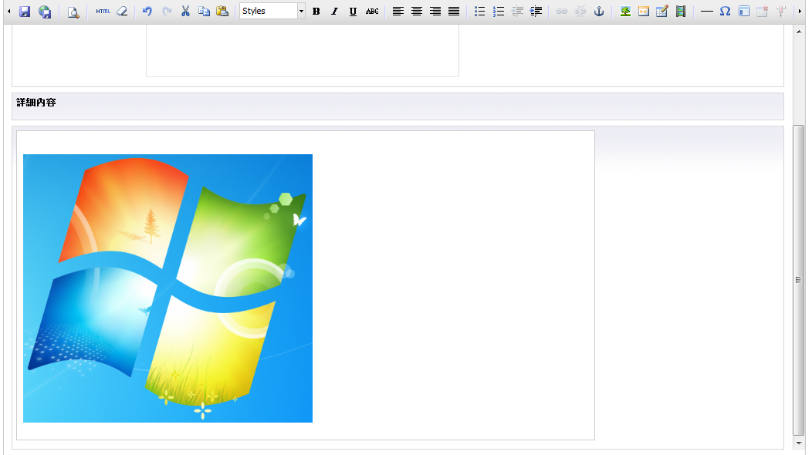Insert image with the tree picture icon
The height and width of the screenshot is (455, 812).
click(625, 11)
